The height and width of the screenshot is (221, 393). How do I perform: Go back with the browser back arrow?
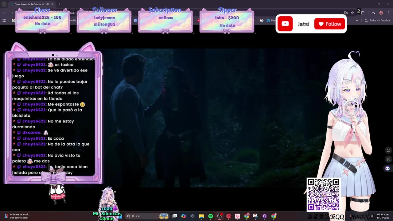pyautogui.click(x=4, y=13)
